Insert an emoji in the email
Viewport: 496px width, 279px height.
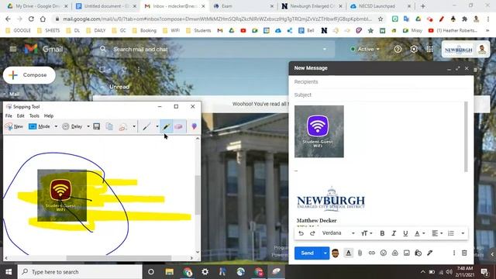click(384, 253)
